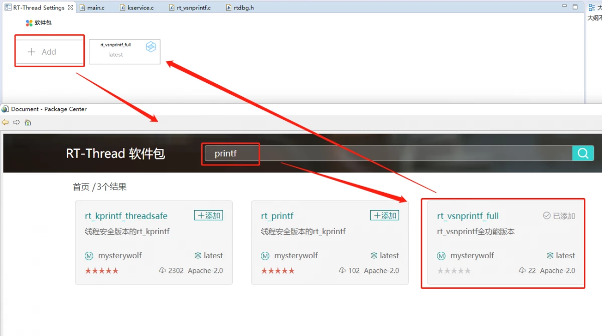Open latest version selector for rt_kprintf_threadsafe

click(x=208, y=256)
